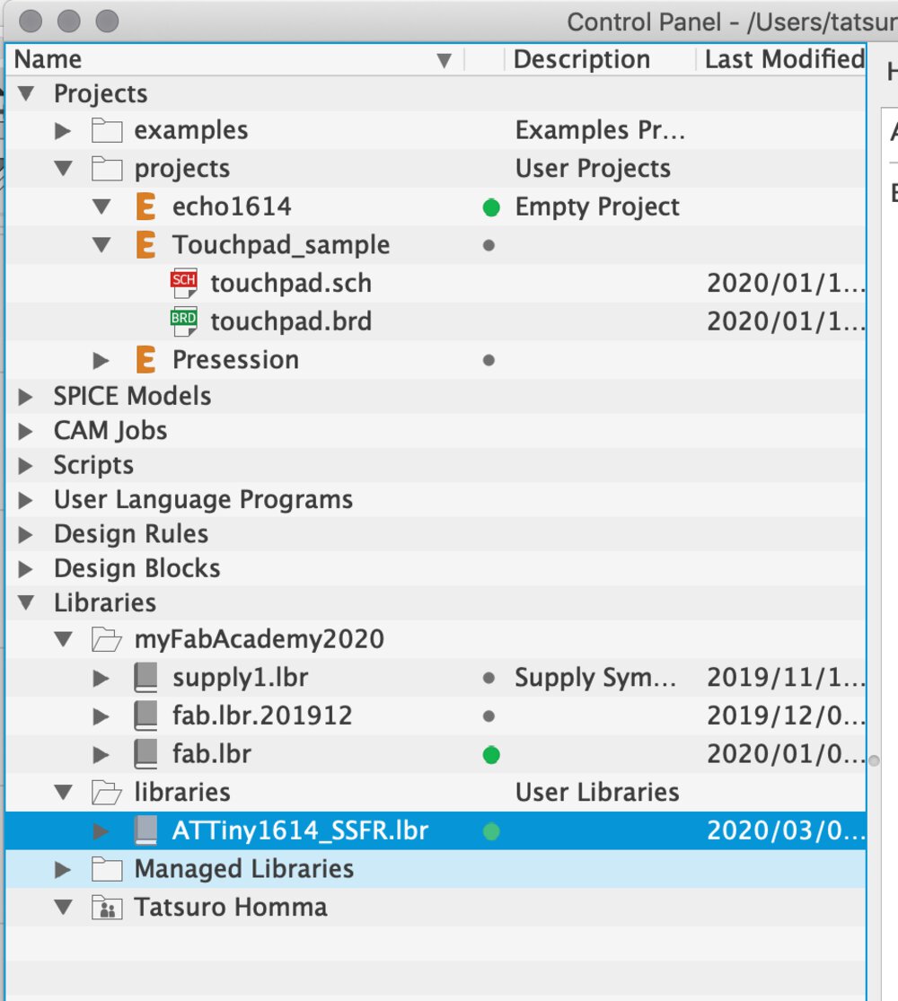Click the echo1614 project icon
Viewport: 898px width, 1001px height.
pos(145,207)
